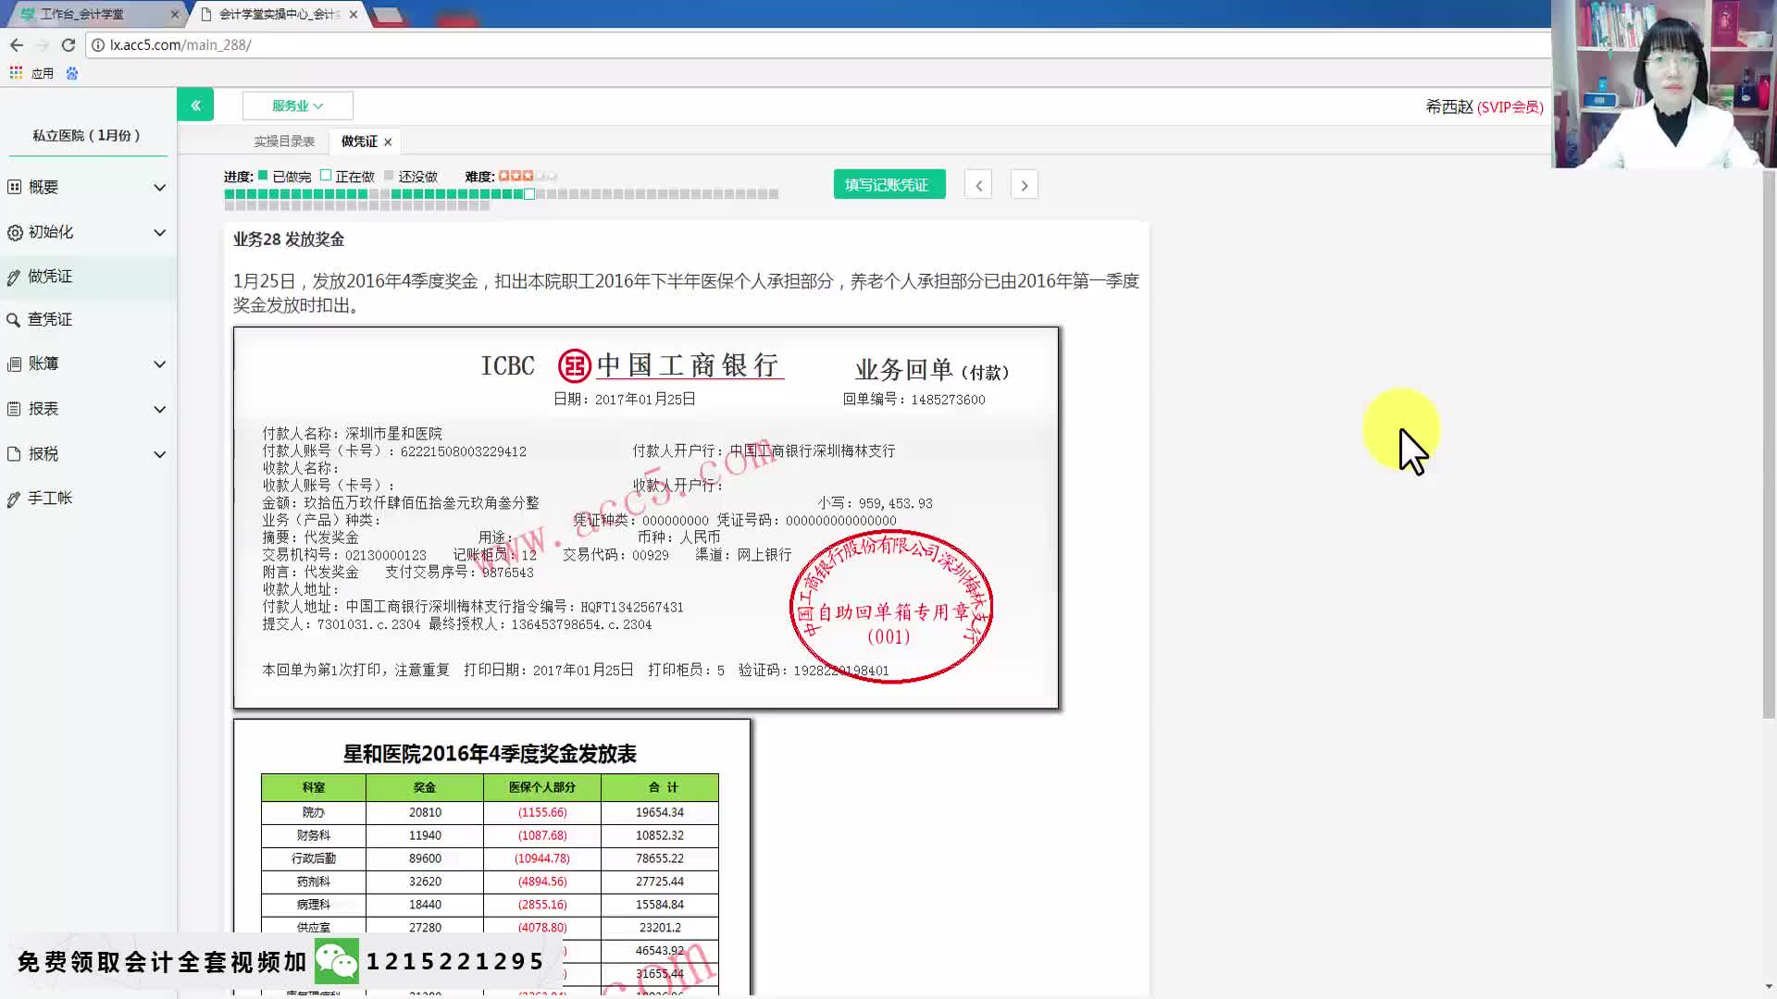Click the 查凭证 magnifier icon
Viewport: 1777px width, 999px height.
pyautogui.click(x=14, y=319)
